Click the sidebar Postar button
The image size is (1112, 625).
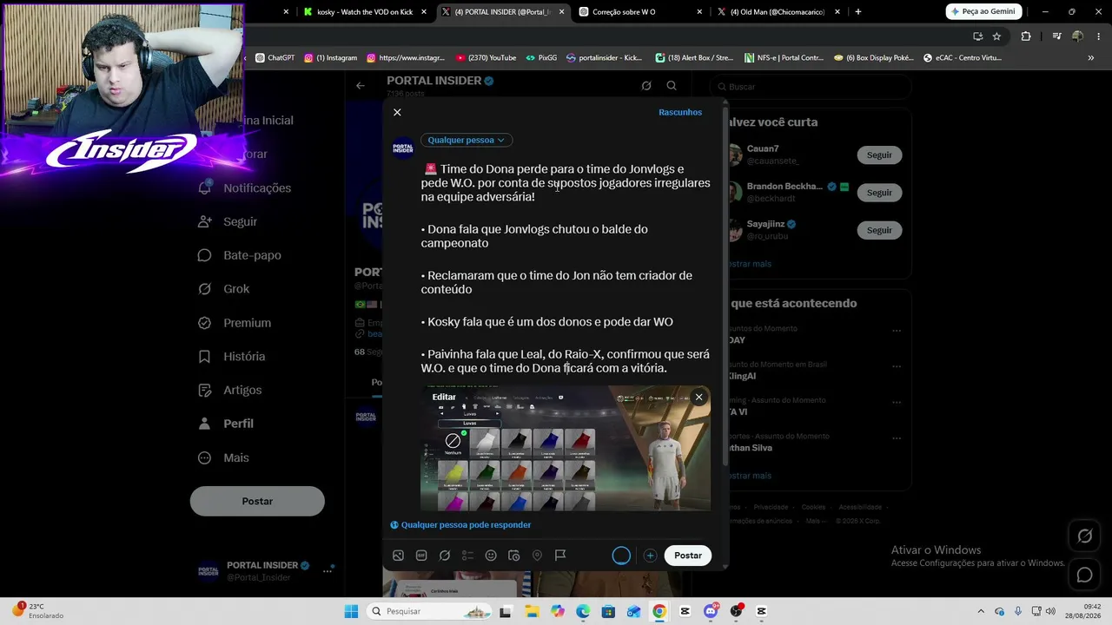257,501
